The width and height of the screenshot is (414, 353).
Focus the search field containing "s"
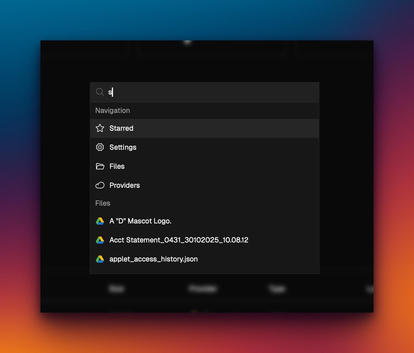(208, 92)
